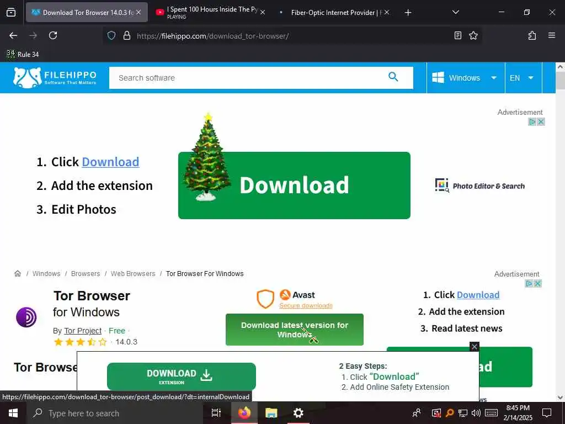Toggle reader view icon
The image size is (565, 424).
457,35
